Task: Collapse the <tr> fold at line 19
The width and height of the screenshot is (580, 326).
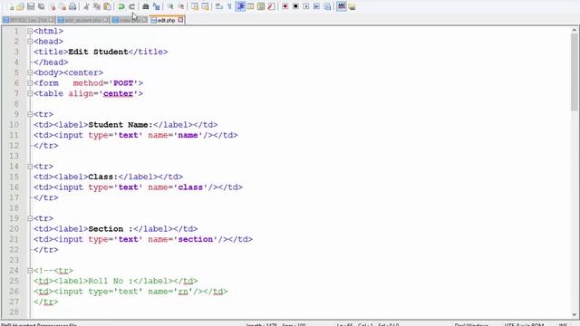Action: [x=30, y=218]
